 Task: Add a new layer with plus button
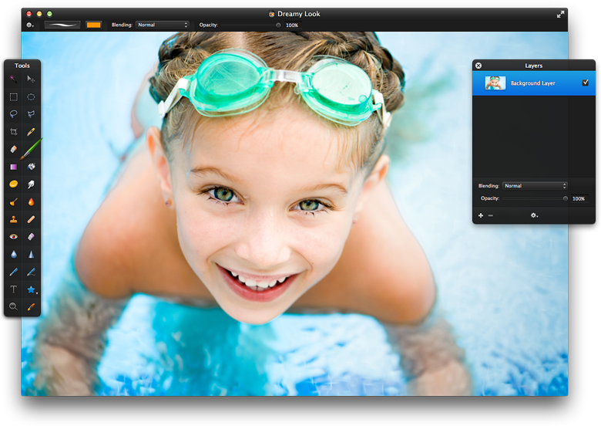pos(481,215)
